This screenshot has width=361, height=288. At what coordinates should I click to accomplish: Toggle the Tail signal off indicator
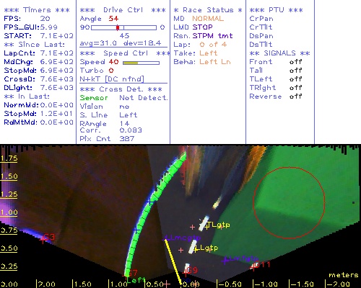point(295,71)
